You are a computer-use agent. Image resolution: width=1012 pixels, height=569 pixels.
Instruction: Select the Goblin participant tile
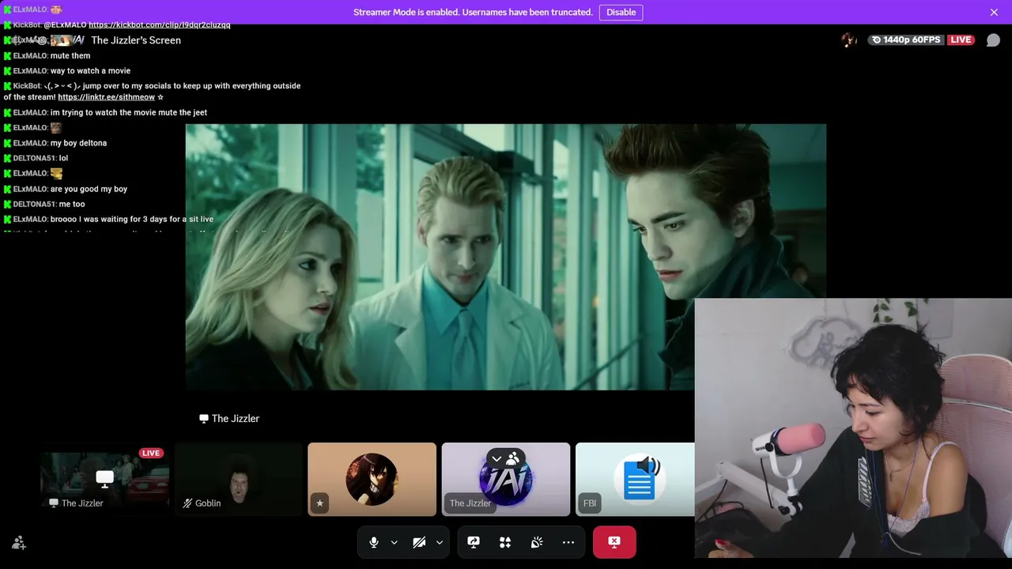tap(238, 480)
